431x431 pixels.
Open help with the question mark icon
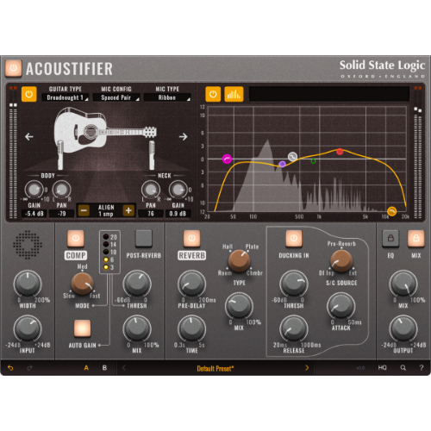422,368
